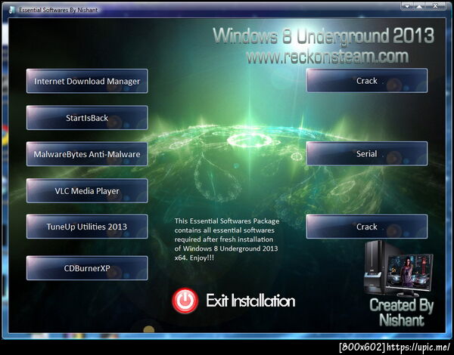Click the Created By Nishant text
The image size is (454, 355).
401,313
